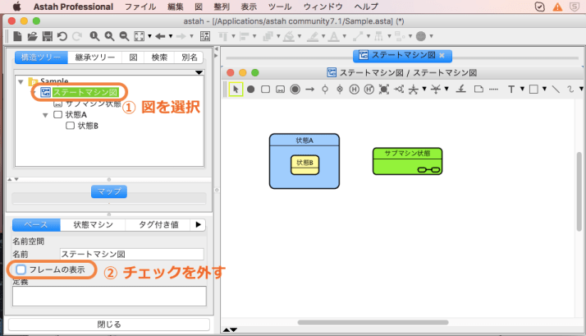586x336 pixels.
Task: Open the ヘルプ menu
Action: click(366, 7)
